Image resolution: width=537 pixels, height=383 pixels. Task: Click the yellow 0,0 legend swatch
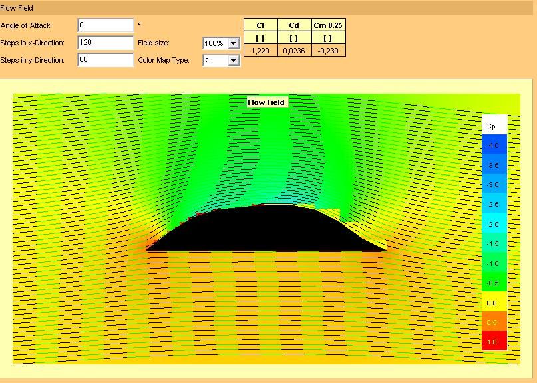pyautogui.click(x=494, y=303)
